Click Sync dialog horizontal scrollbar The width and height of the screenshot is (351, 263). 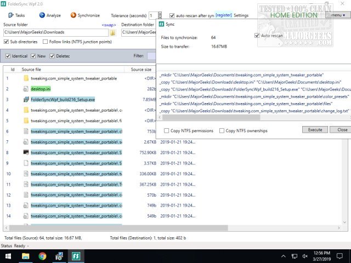(x=211, y=117)
